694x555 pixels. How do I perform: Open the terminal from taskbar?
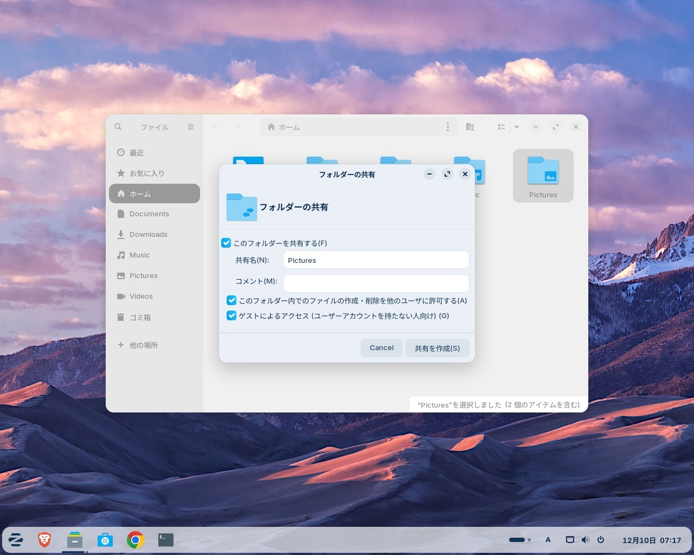(166, 540)
